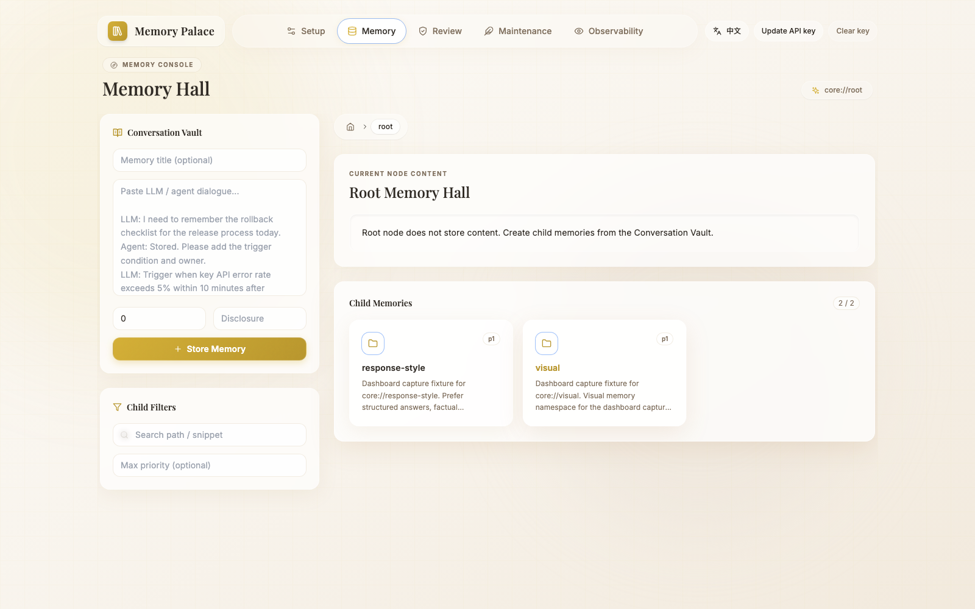Click the folder icon on response-style card
Image resolution: width=975 pixels, height=609 pixels.
(373, 343)
